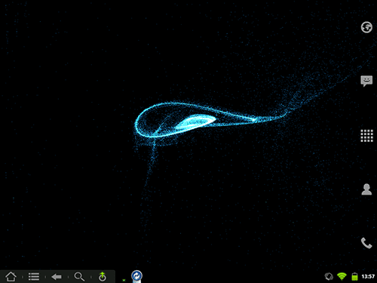Tap the power icon with green arrow
The height and width of the screenshot is (283, 377).
[x=103, y=276]
